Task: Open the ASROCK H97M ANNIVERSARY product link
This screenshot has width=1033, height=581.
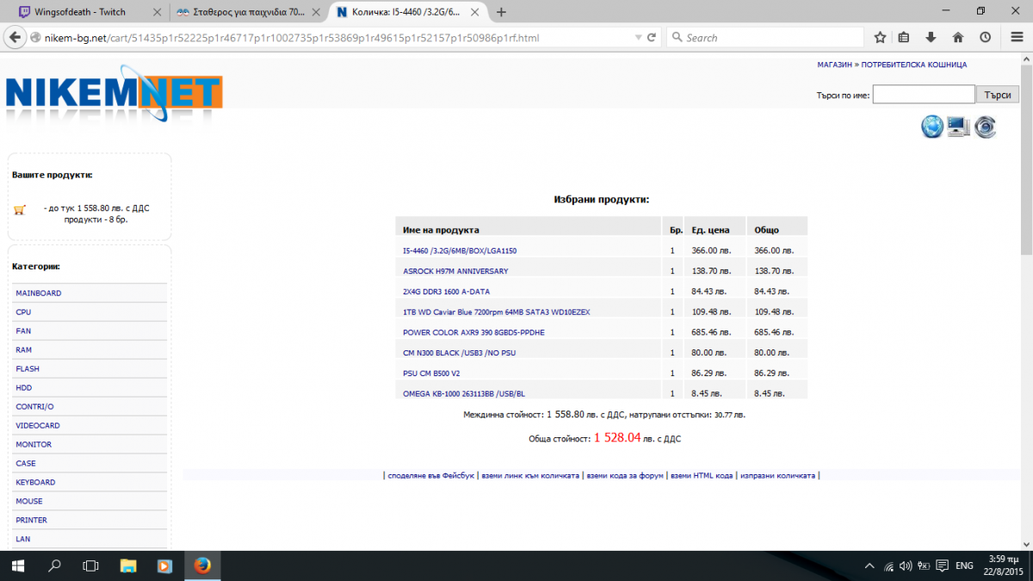Action: (x=455, y=271)
